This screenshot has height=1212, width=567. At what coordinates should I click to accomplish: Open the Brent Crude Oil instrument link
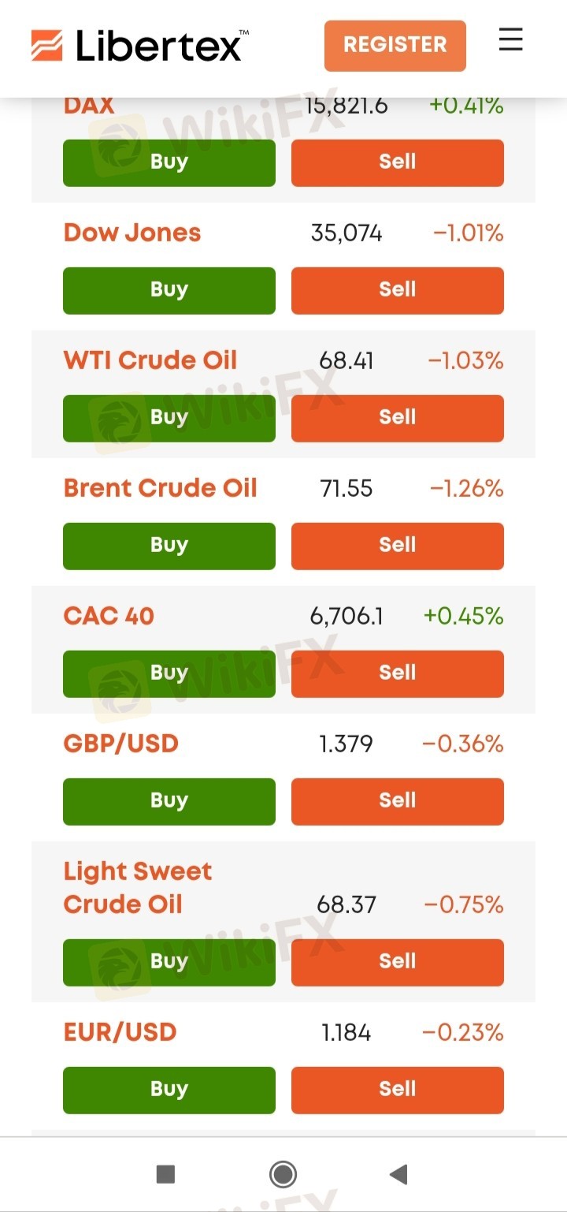click(x=161, y=488)
